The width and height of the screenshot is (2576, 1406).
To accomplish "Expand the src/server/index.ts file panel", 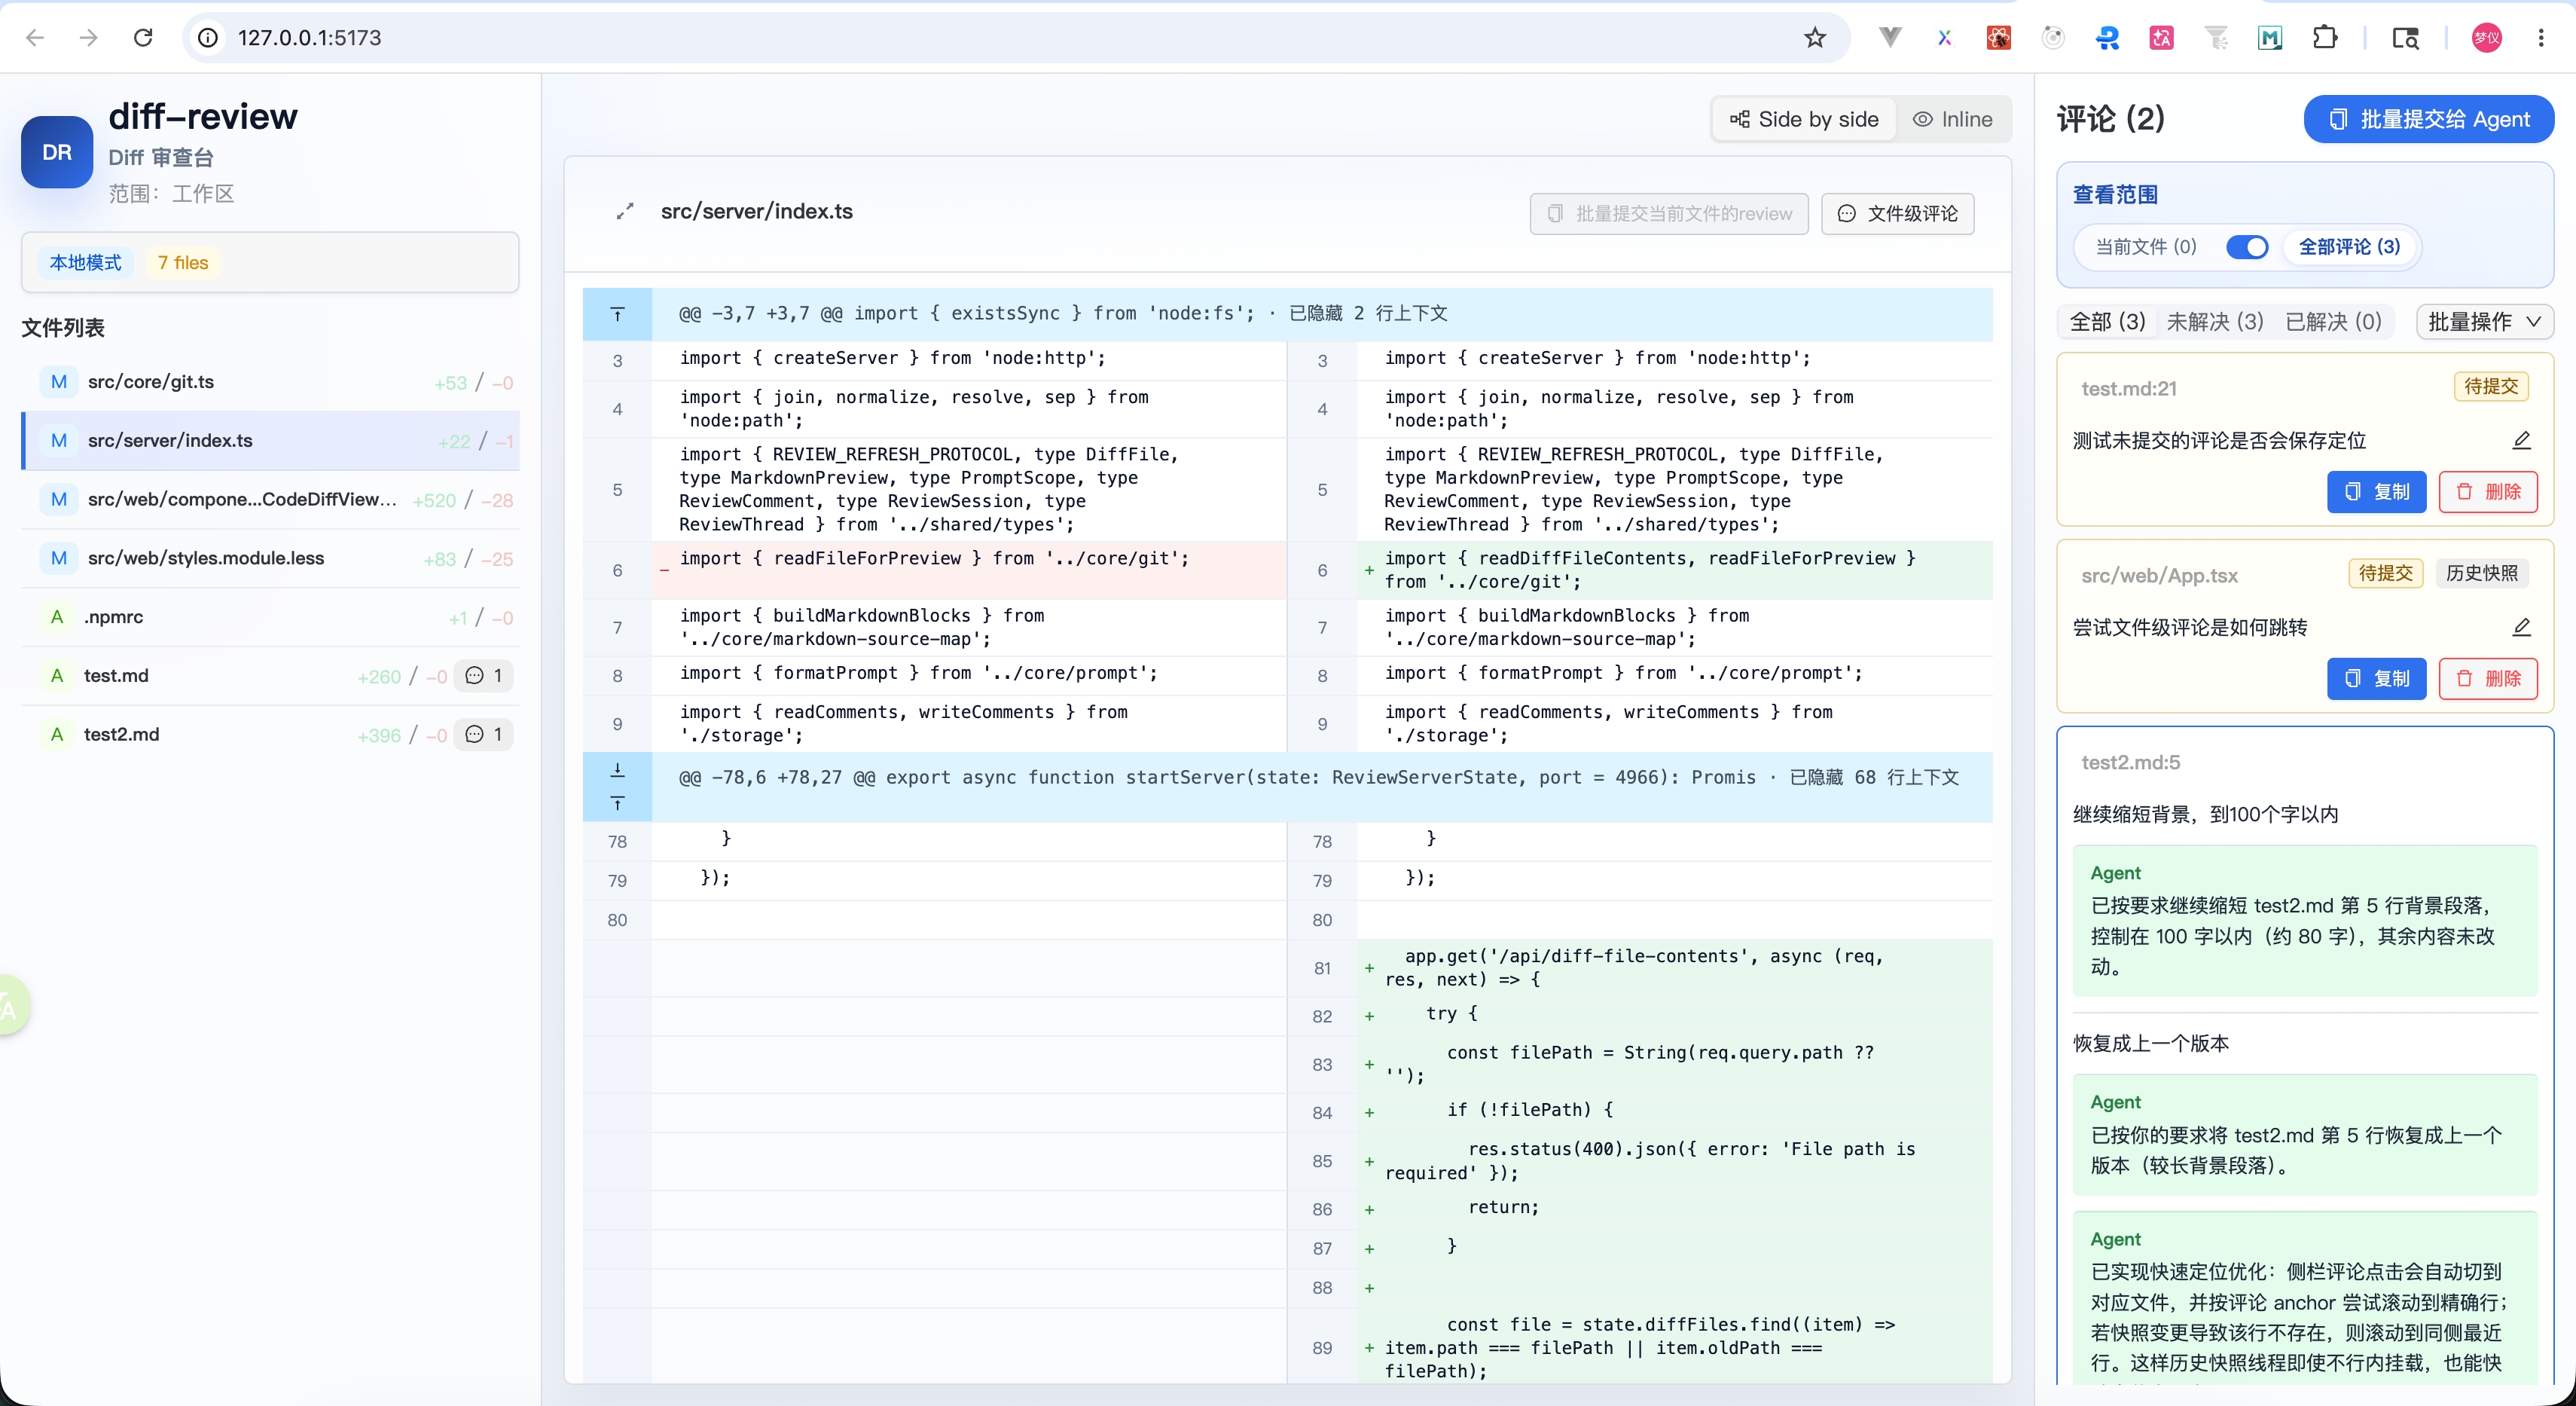I will click(x=625, y=212).
